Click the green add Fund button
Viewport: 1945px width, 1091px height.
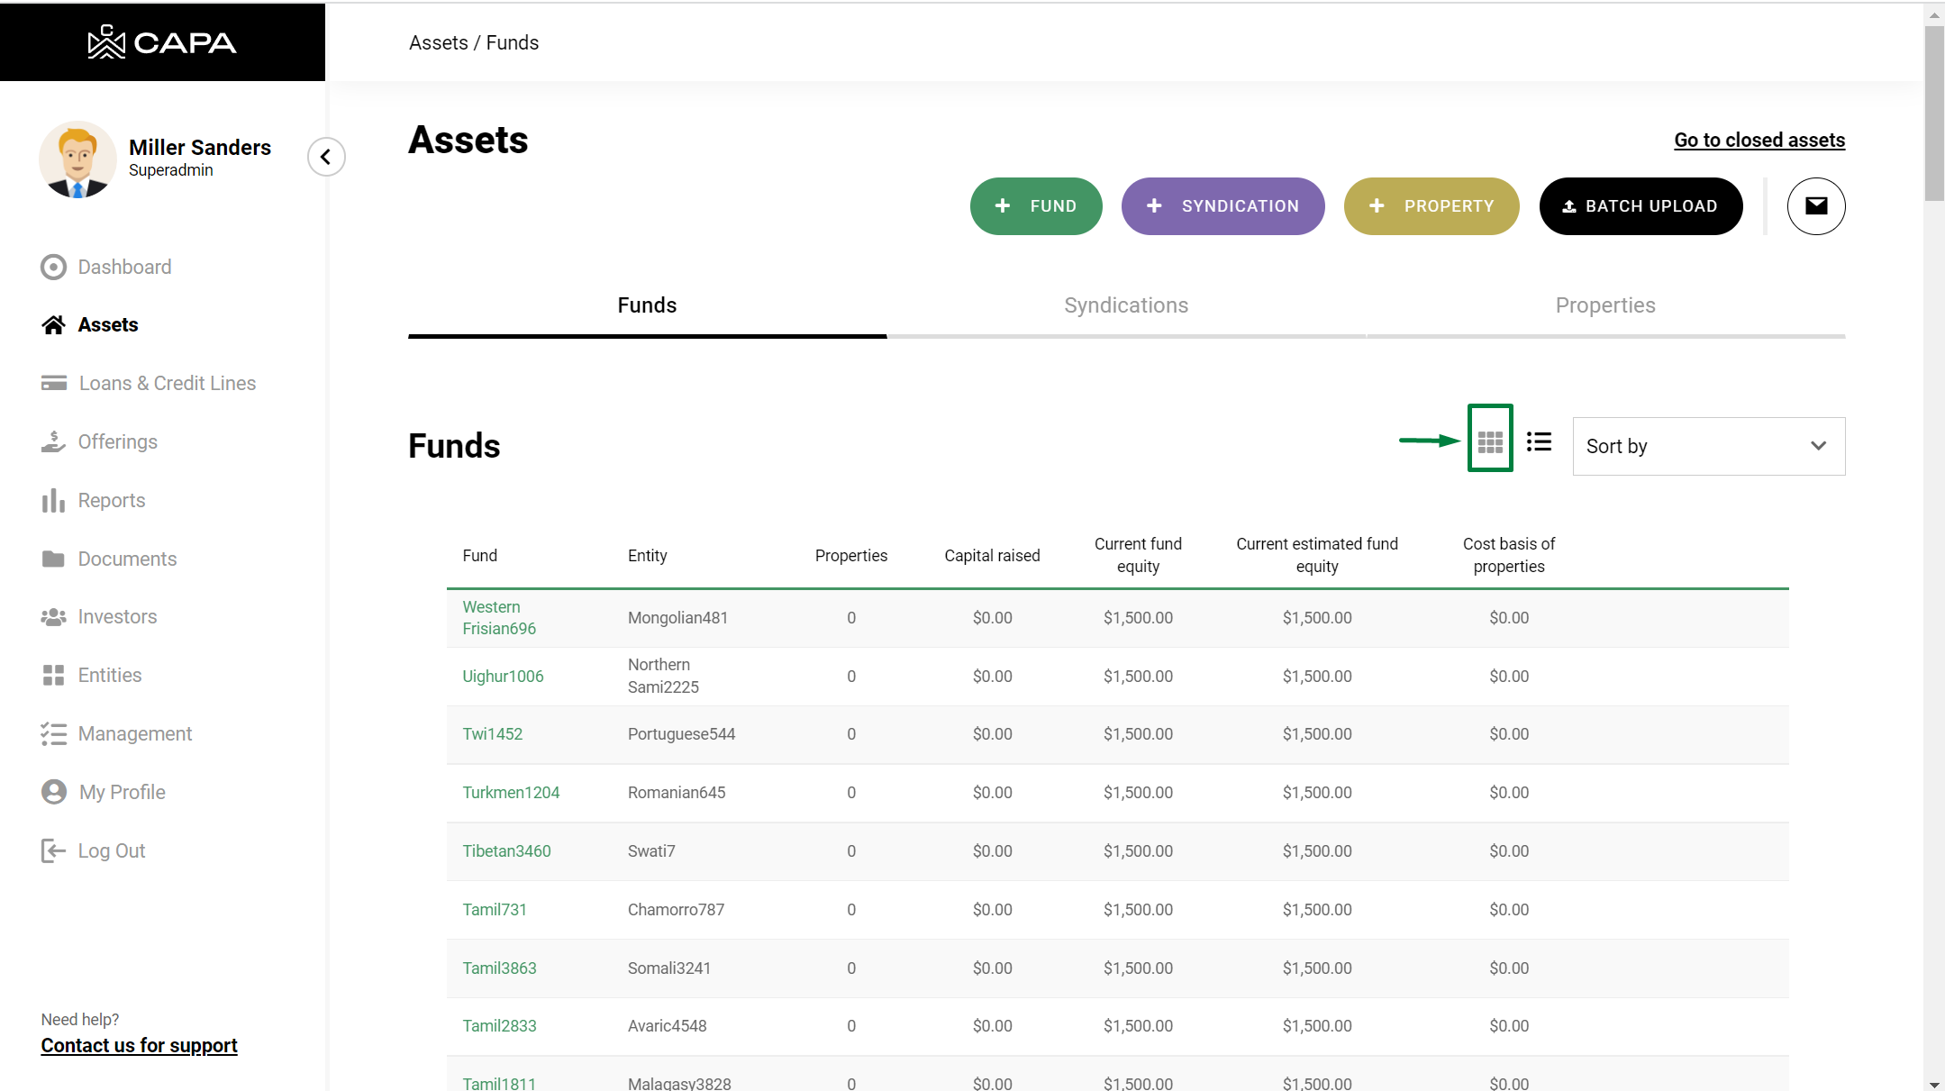1035,206
